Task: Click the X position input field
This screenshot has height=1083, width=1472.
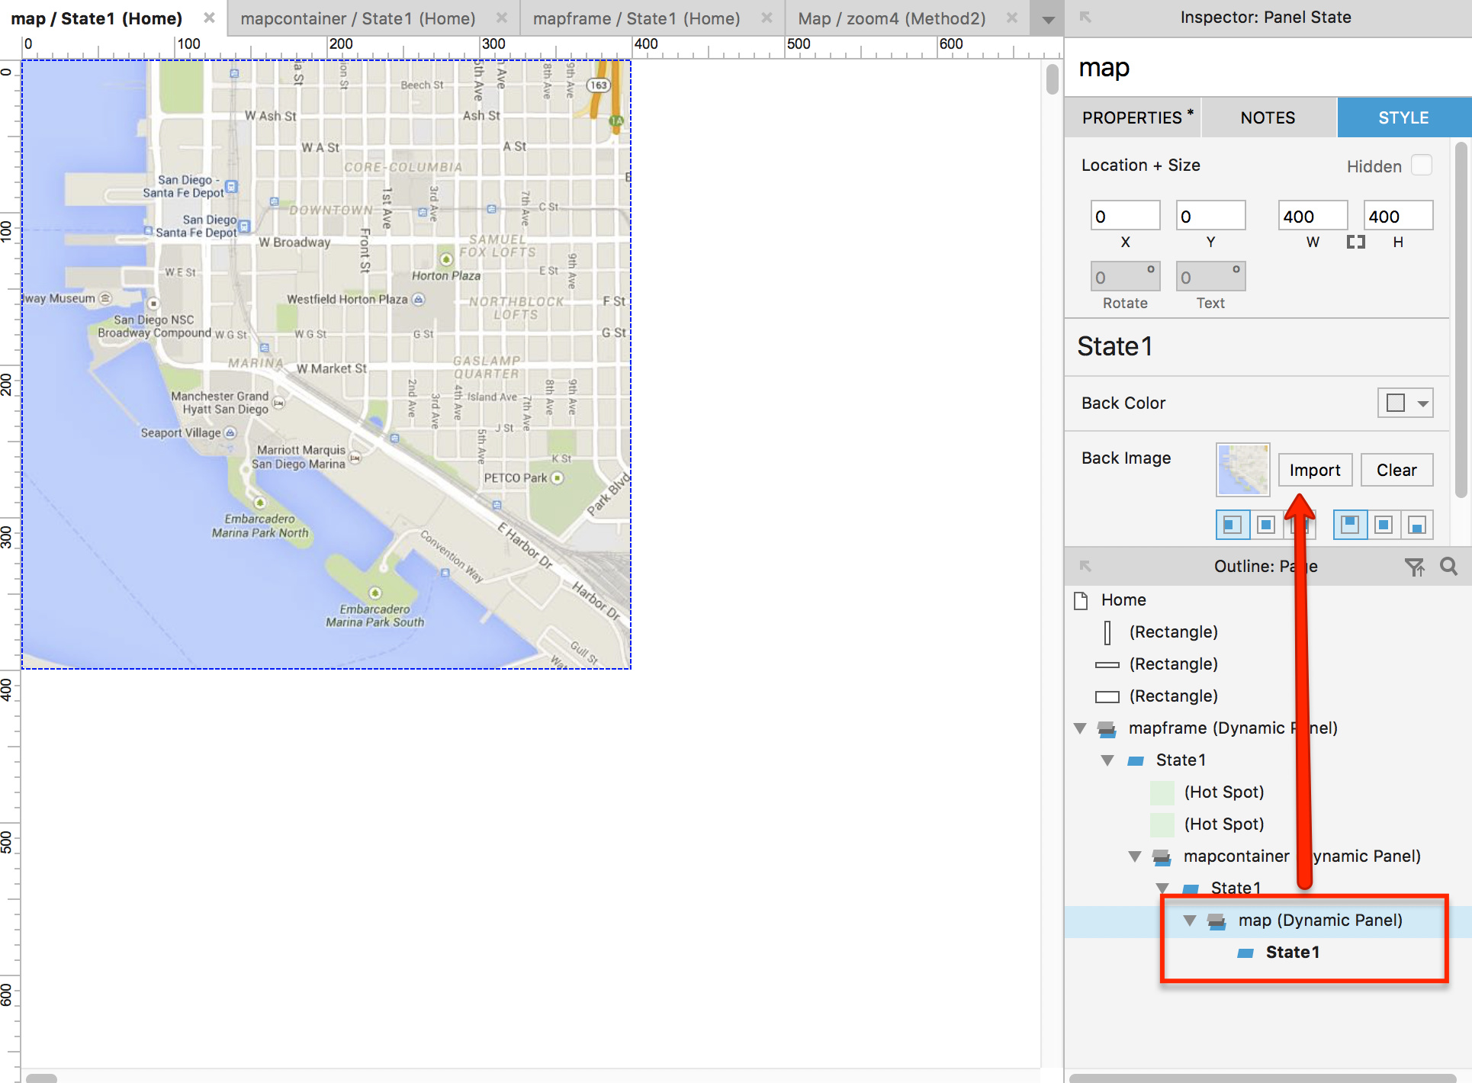Action: [1125, 215]
